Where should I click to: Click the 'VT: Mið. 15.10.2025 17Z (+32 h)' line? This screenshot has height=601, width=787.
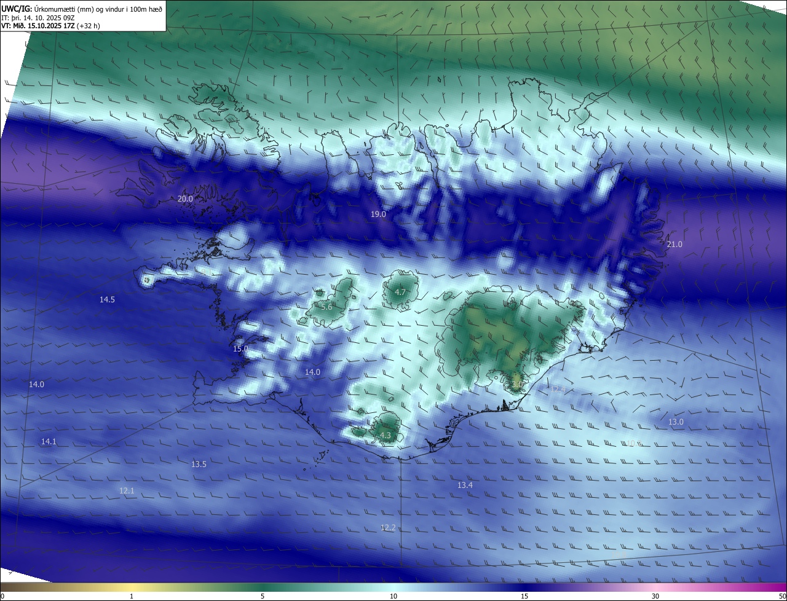click(49, 26)
